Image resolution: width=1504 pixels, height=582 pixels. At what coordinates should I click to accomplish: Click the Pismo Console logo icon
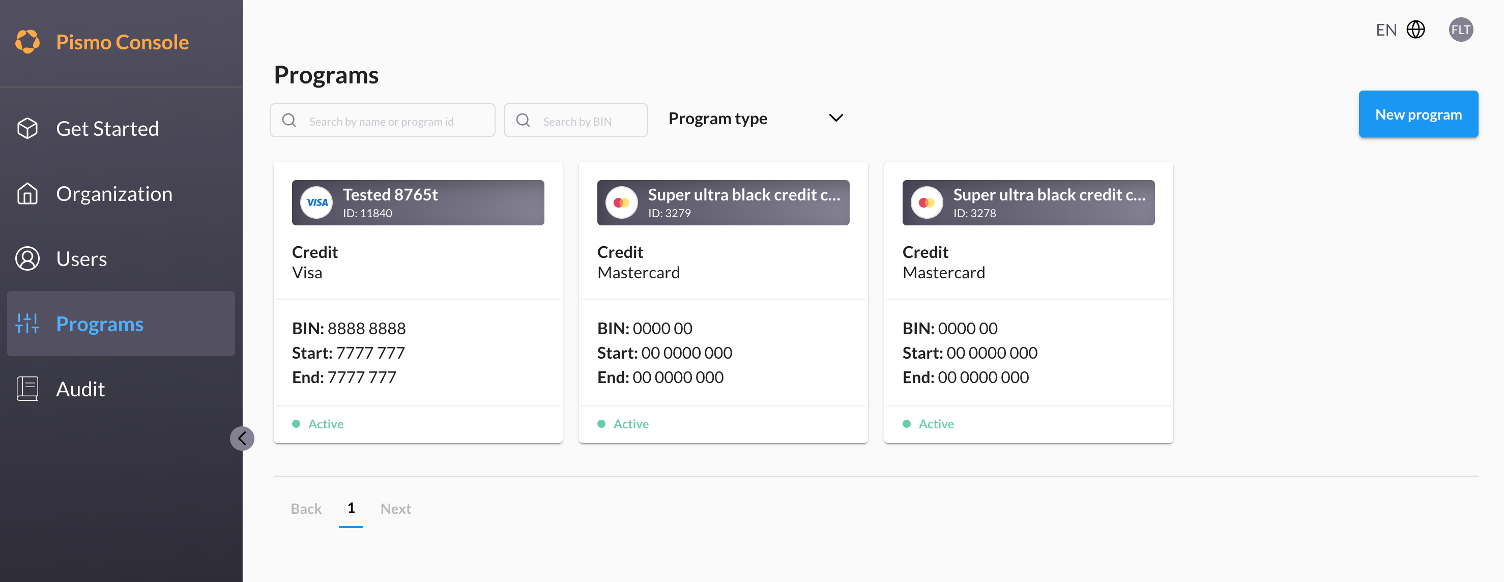(x=27, y=41)
